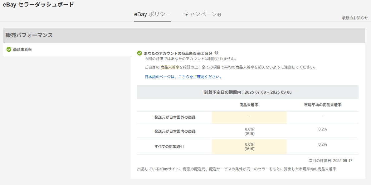Click the 次回の評価日 2025-09-17 text
Screen dimensions: 371x185
click(x=330, y=161)
